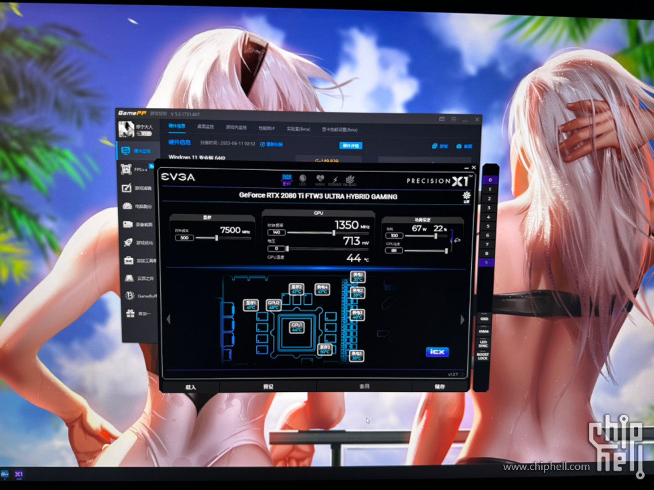654x490 pixels.
Task: Click the GamePP user avatar
Action: [x=126, y=129]
